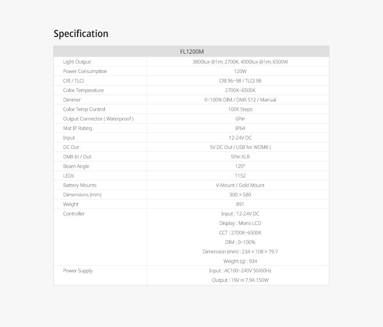The height and width of the screenshot is (327, 383).
Task: Select the 5V DC Out USB value
Action: coord(240,147)
